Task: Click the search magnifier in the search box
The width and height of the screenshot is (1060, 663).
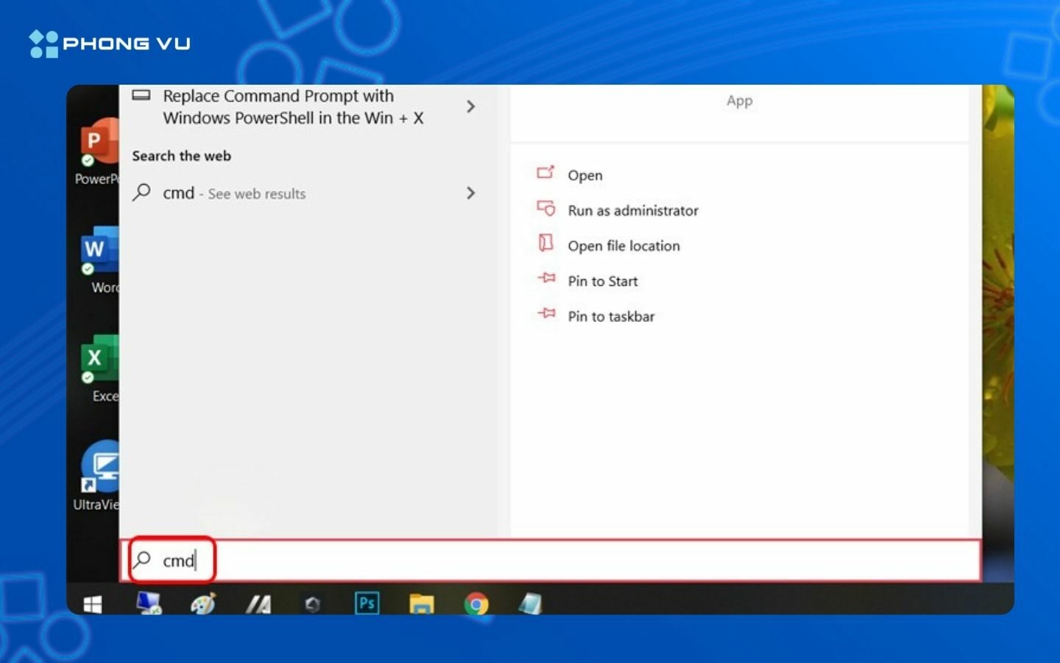Action: [142, 560]
